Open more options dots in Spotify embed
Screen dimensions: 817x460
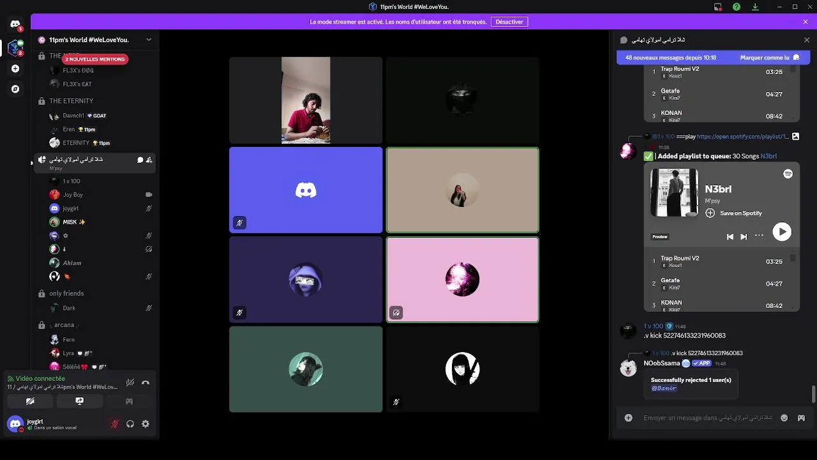(x=759, y=236)
